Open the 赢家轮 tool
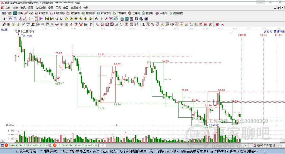The image size is (285, 154). pos(148,13)
